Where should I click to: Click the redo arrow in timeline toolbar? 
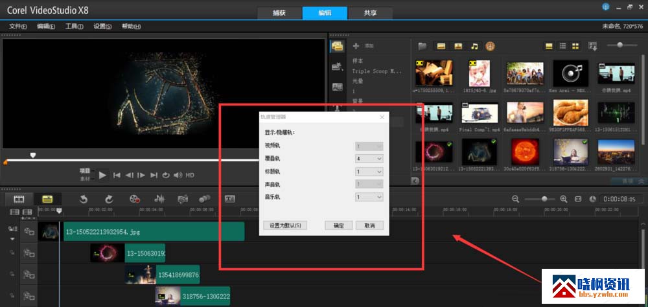[109, 199]
